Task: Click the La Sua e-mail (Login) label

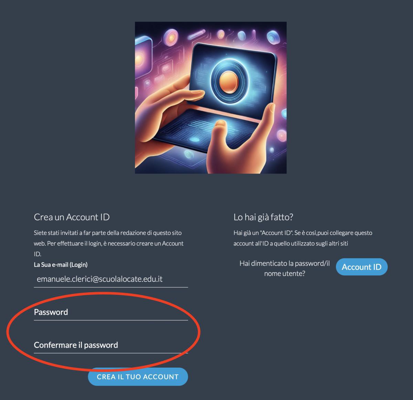Action: 61,264
